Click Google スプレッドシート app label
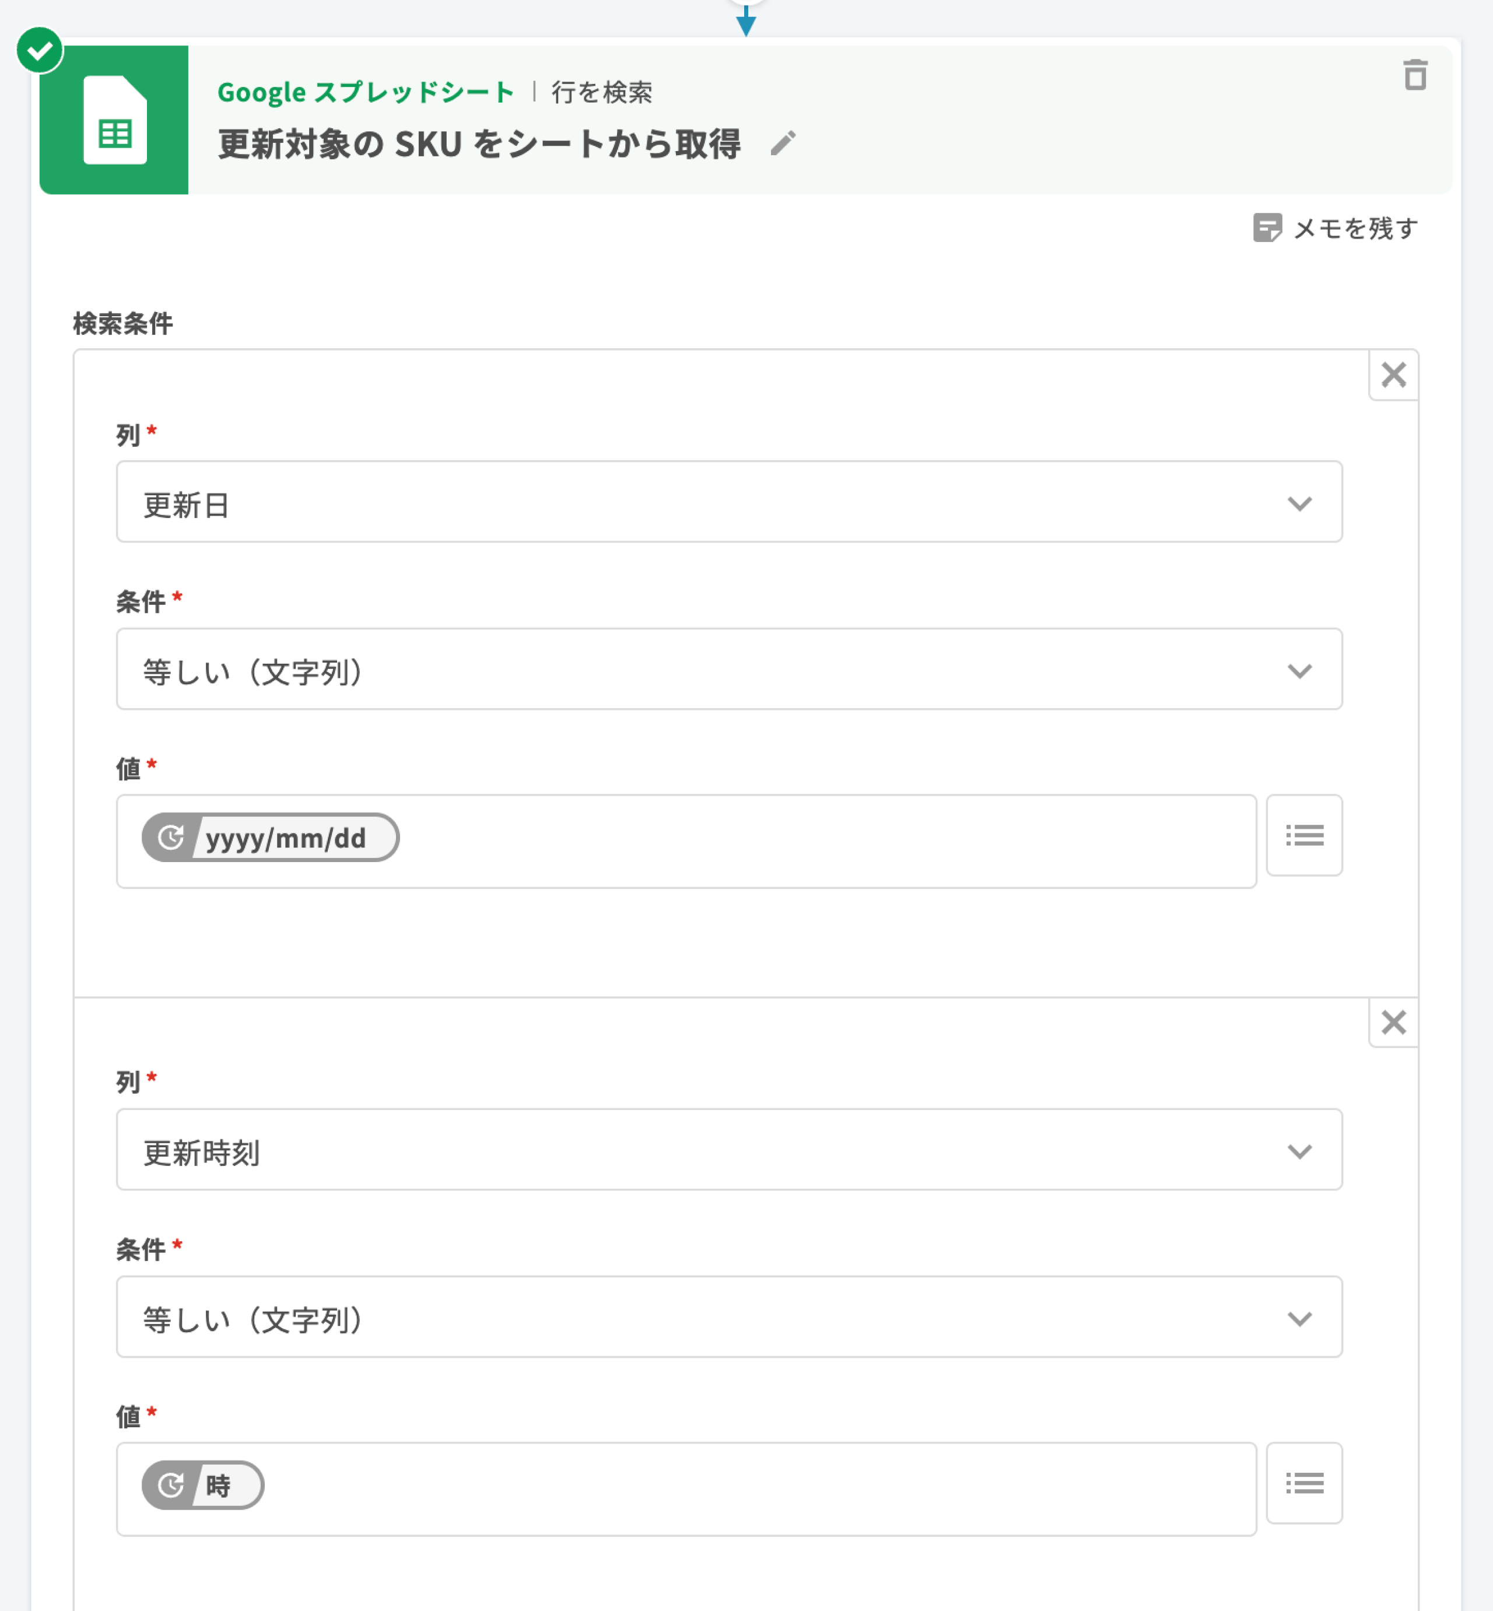The image size is (1493, 1611). click(x=366, y=92)
